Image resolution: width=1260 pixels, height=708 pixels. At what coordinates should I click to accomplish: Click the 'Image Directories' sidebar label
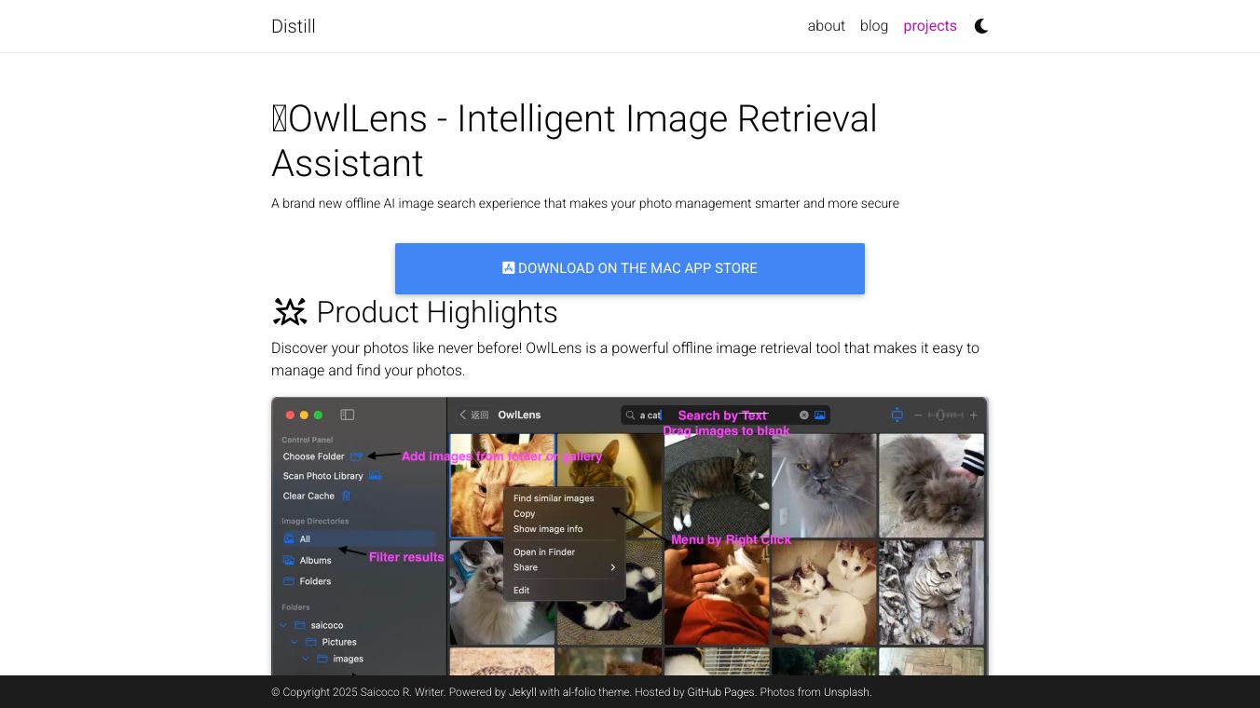click(315, 521)
